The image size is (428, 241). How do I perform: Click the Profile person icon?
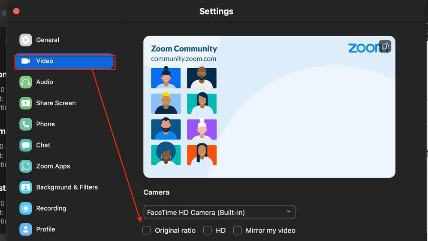(x=26, y=229)
